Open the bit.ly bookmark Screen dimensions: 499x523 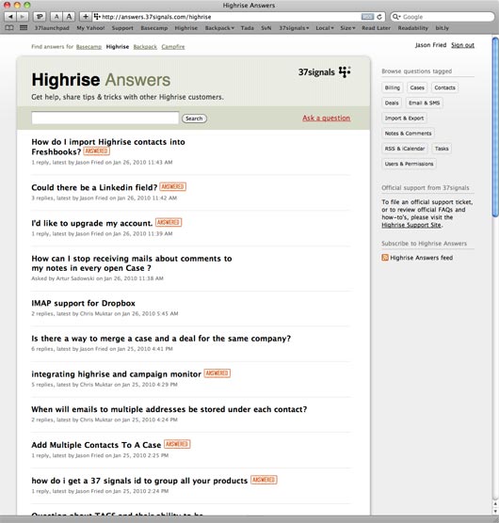pyautogui.click(x=442, y=28)
